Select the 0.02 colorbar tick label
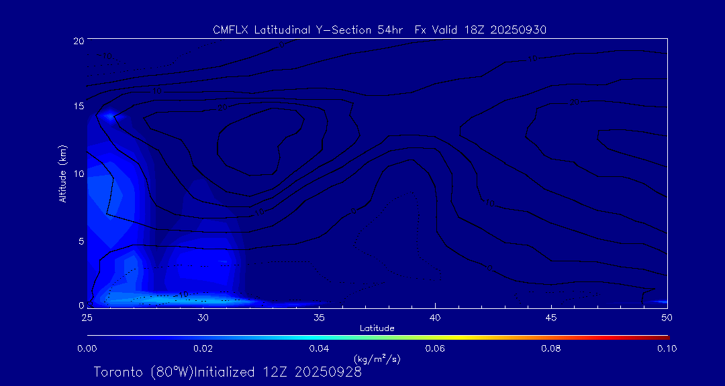This screenshot has height=386, width=725. 203,348
